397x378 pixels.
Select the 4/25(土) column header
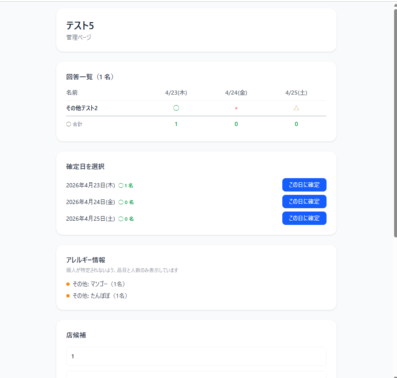(x=296, y=93)
